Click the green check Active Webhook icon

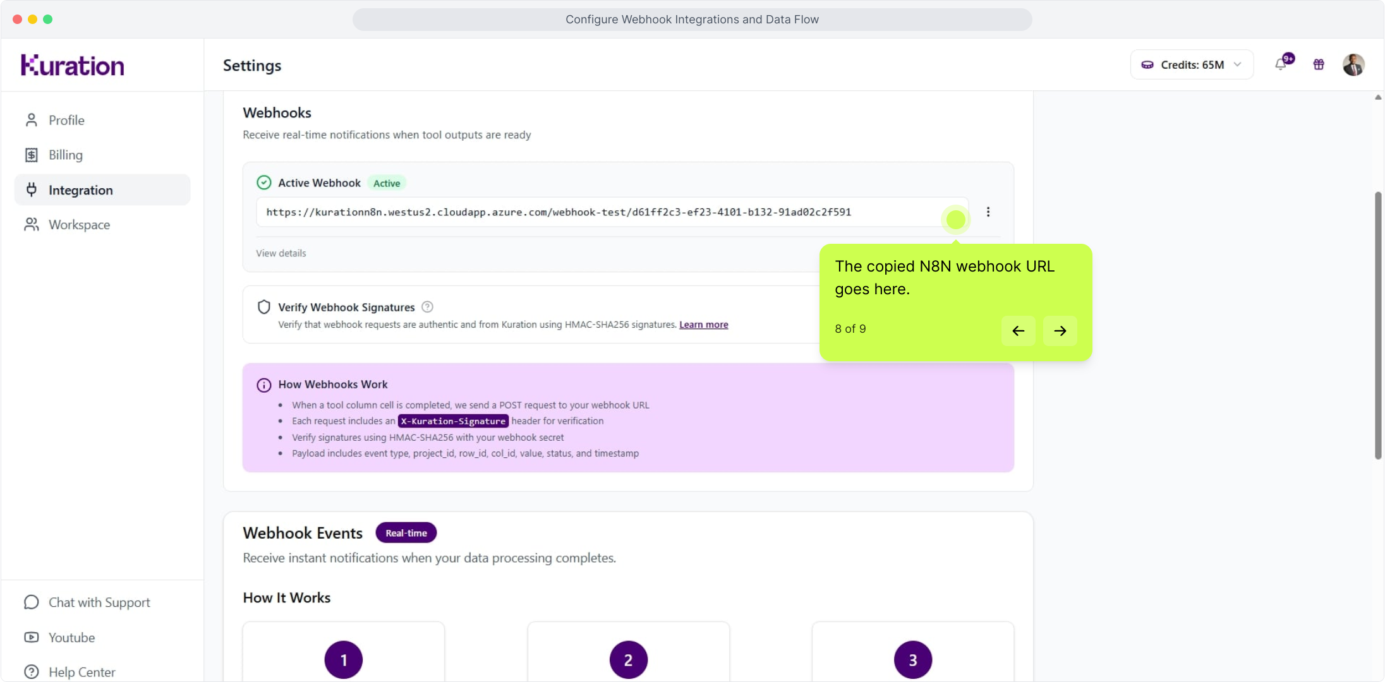pyautogui.click(x=264, y=182)
